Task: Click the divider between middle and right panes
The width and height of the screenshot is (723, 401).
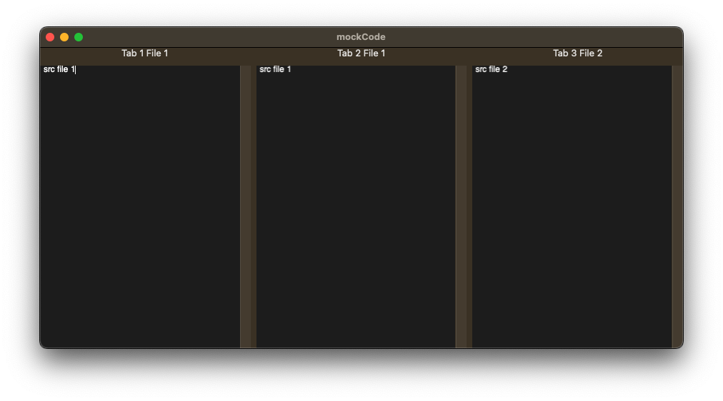Action: pyautogui.click(x=469, y=207)
